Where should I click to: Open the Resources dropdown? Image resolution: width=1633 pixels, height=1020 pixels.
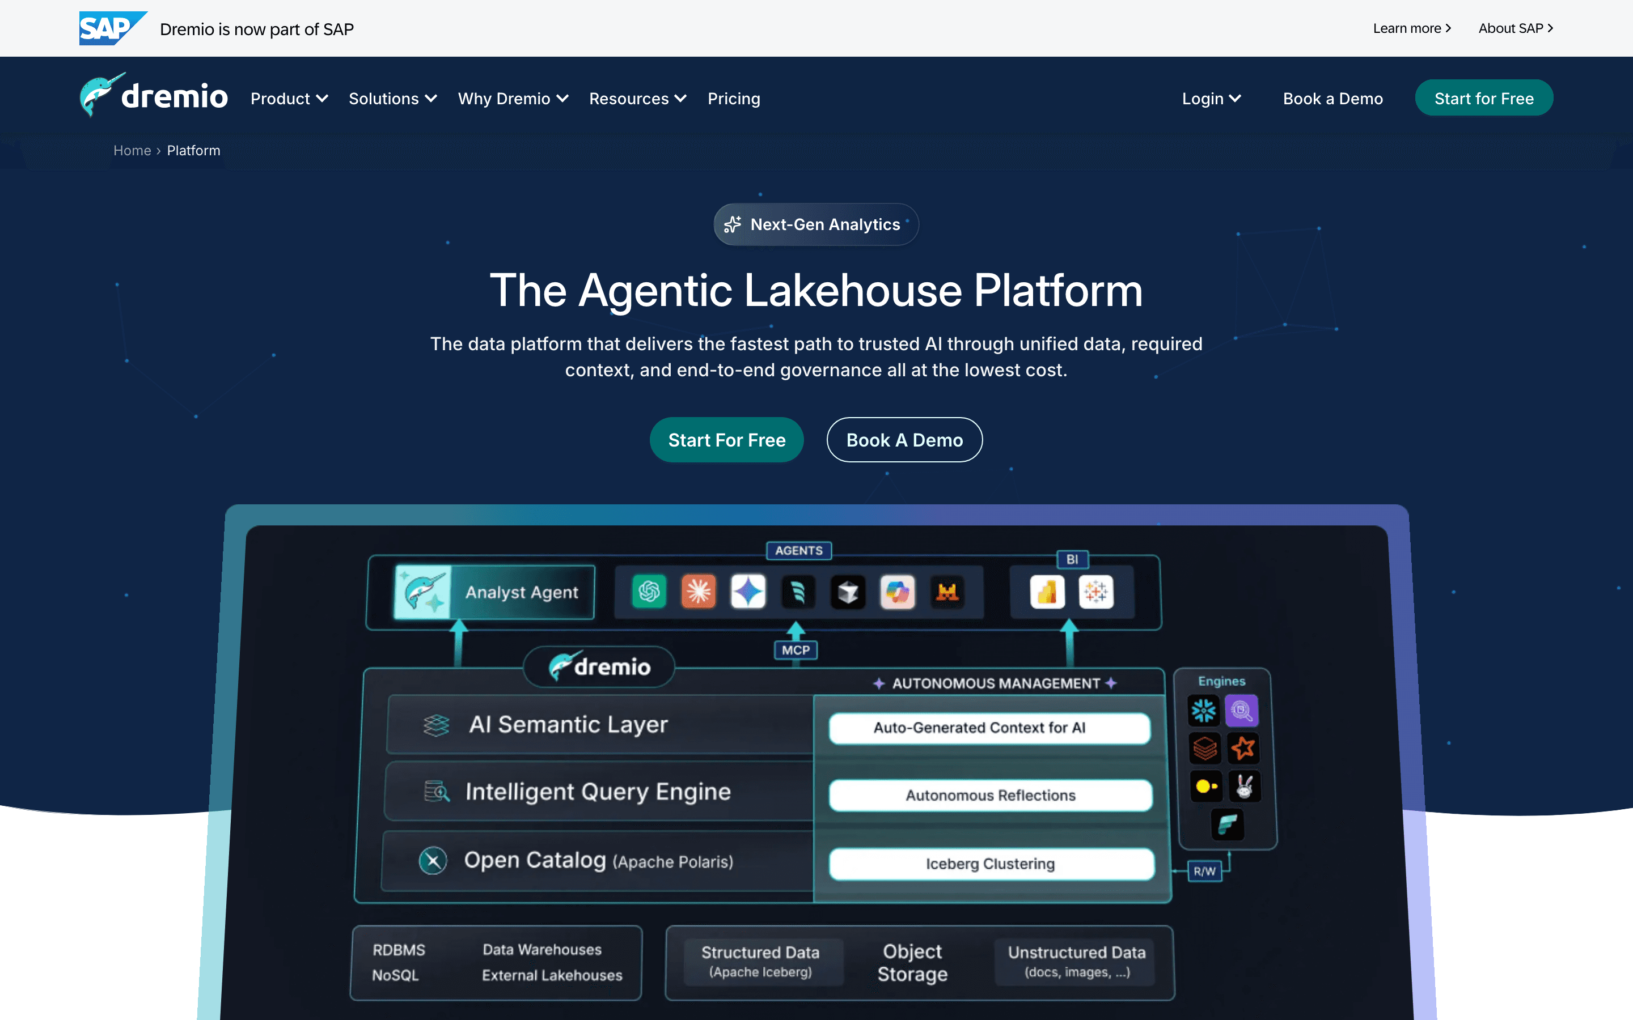pos(638,99)
